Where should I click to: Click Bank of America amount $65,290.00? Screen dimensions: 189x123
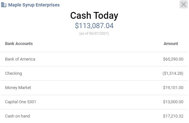[173, 59]
